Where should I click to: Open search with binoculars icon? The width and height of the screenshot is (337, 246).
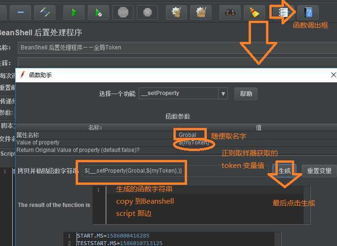230,12
